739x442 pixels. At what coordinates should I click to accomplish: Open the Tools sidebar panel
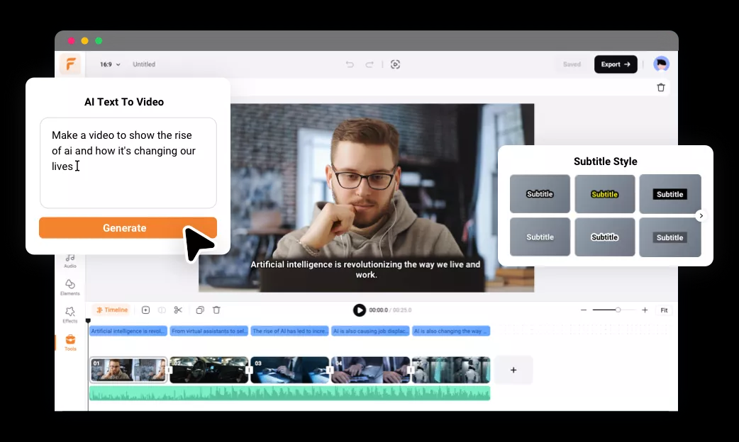pos(70,343)
